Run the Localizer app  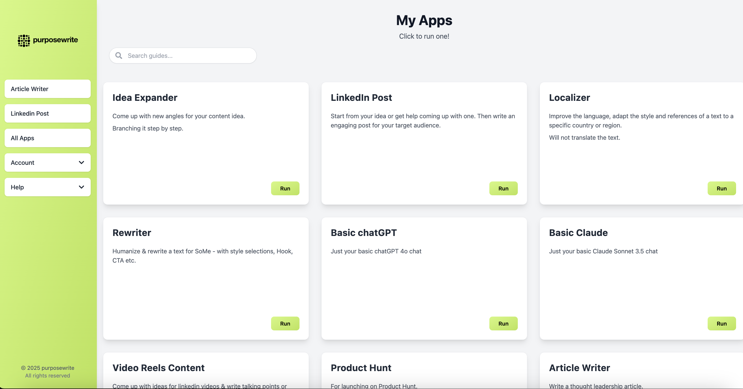[x=721, y=188]
